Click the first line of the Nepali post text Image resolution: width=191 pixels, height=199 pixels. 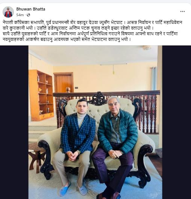pyautogui.click(x=92, y=23)
